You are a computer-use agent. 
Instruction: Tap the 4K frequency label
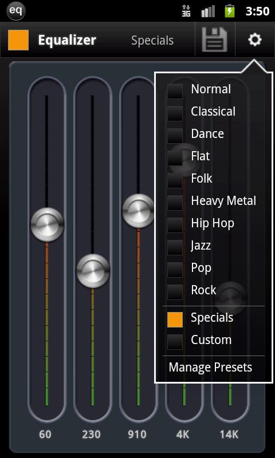point(183,435)
